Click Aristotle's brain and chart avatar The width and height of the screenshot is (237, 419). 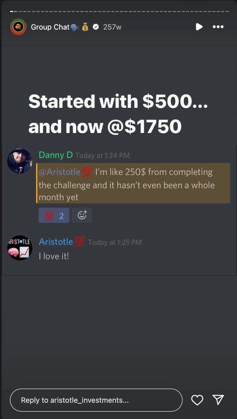(x=20, y=248)
